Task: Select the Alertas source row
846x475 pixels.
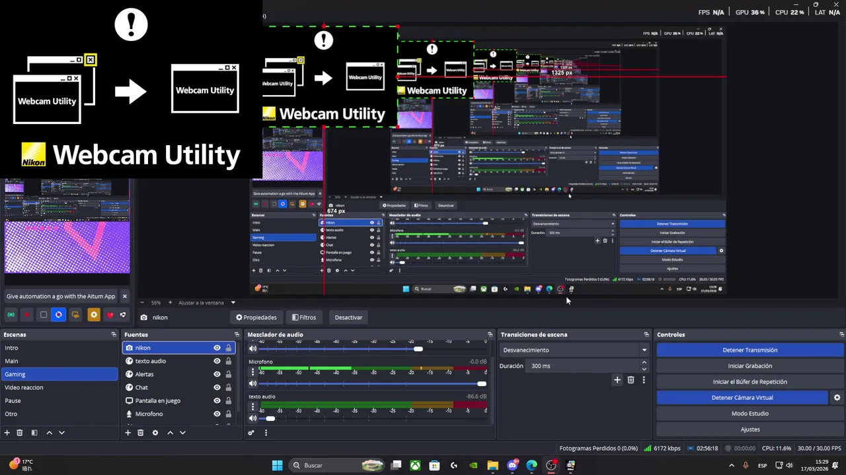Action: [x=179, y=374]
